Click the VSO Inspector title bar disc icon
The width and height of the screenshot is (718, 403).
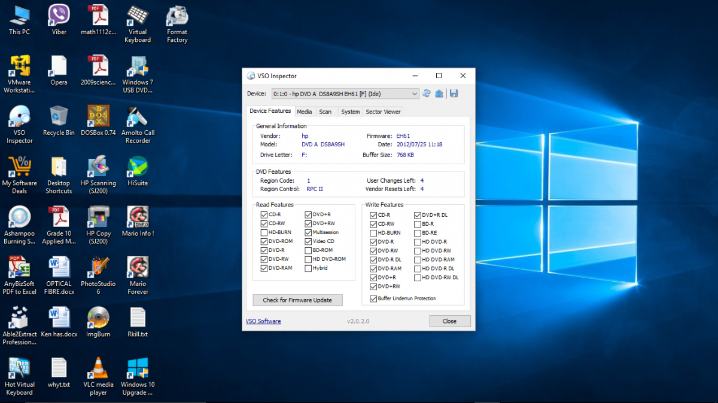251,76
